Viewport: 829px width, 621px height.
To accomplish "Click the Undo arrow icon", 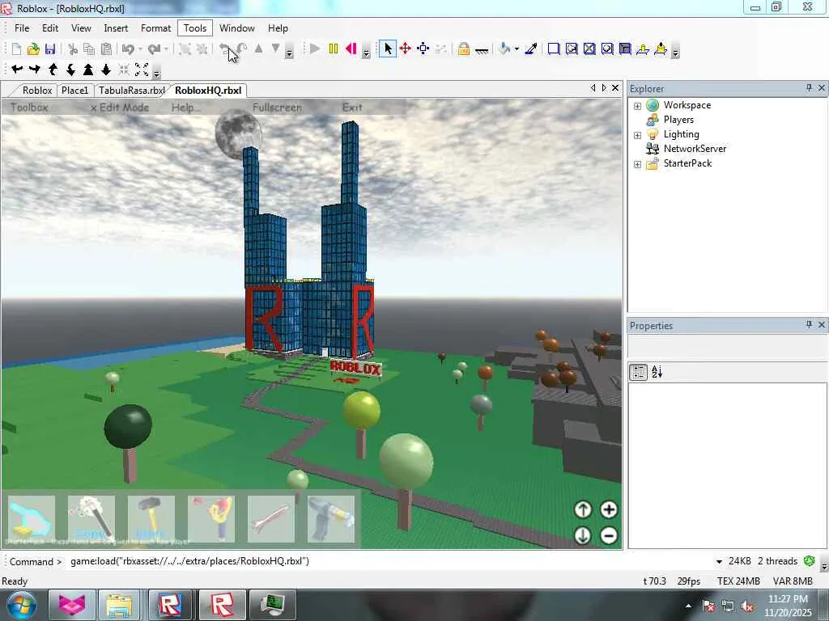I will pyautogui.click(x=128, y=49).
